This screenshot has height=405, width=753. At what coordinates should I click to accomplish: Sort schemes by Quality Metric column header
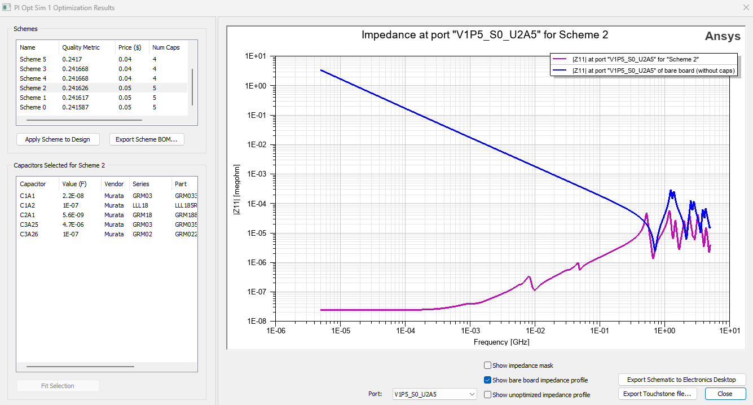click(x=81, y=47)
